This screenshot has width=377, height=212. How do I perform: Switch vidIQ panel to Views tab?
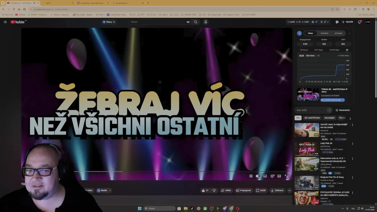click(x=310, y=33)
